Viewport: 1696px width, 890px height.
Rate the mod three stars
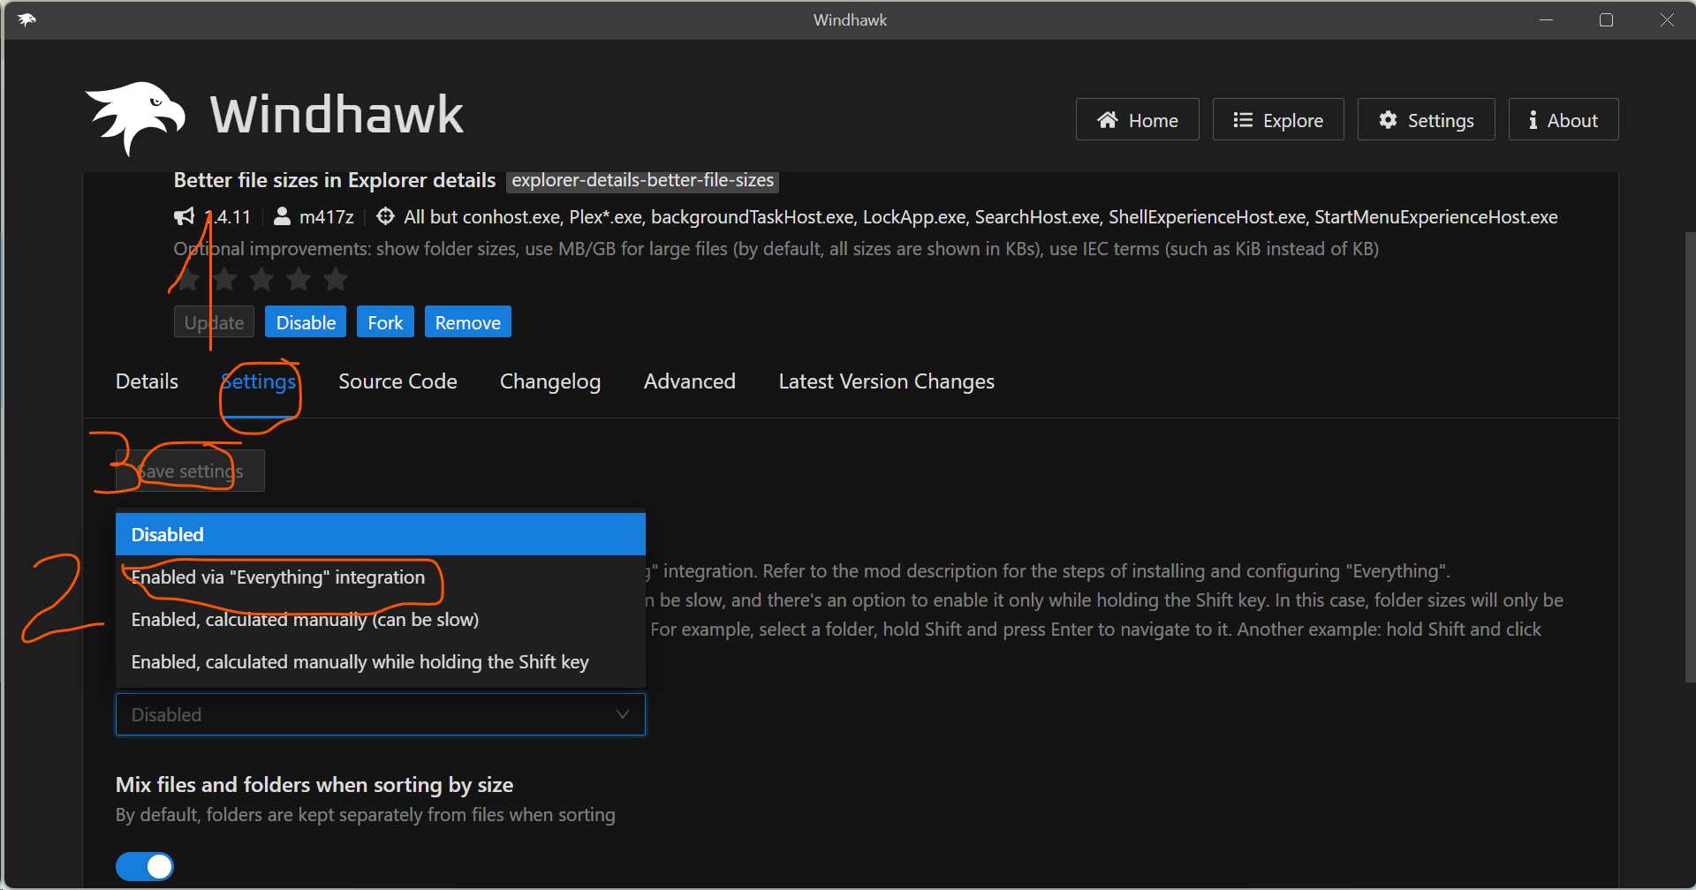(261, 280)
